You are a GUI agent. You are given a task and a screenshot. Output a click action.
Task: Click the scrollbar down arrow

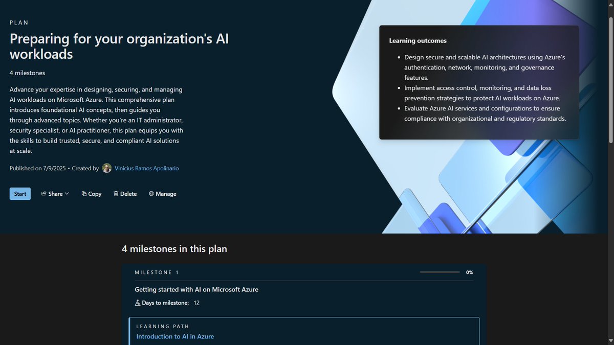(x=610, y=341)
